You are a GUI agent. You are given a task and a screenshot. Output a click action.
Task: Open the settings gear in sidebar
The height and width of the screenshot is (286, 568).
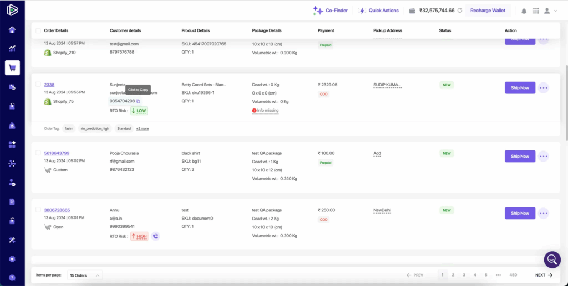12,258
